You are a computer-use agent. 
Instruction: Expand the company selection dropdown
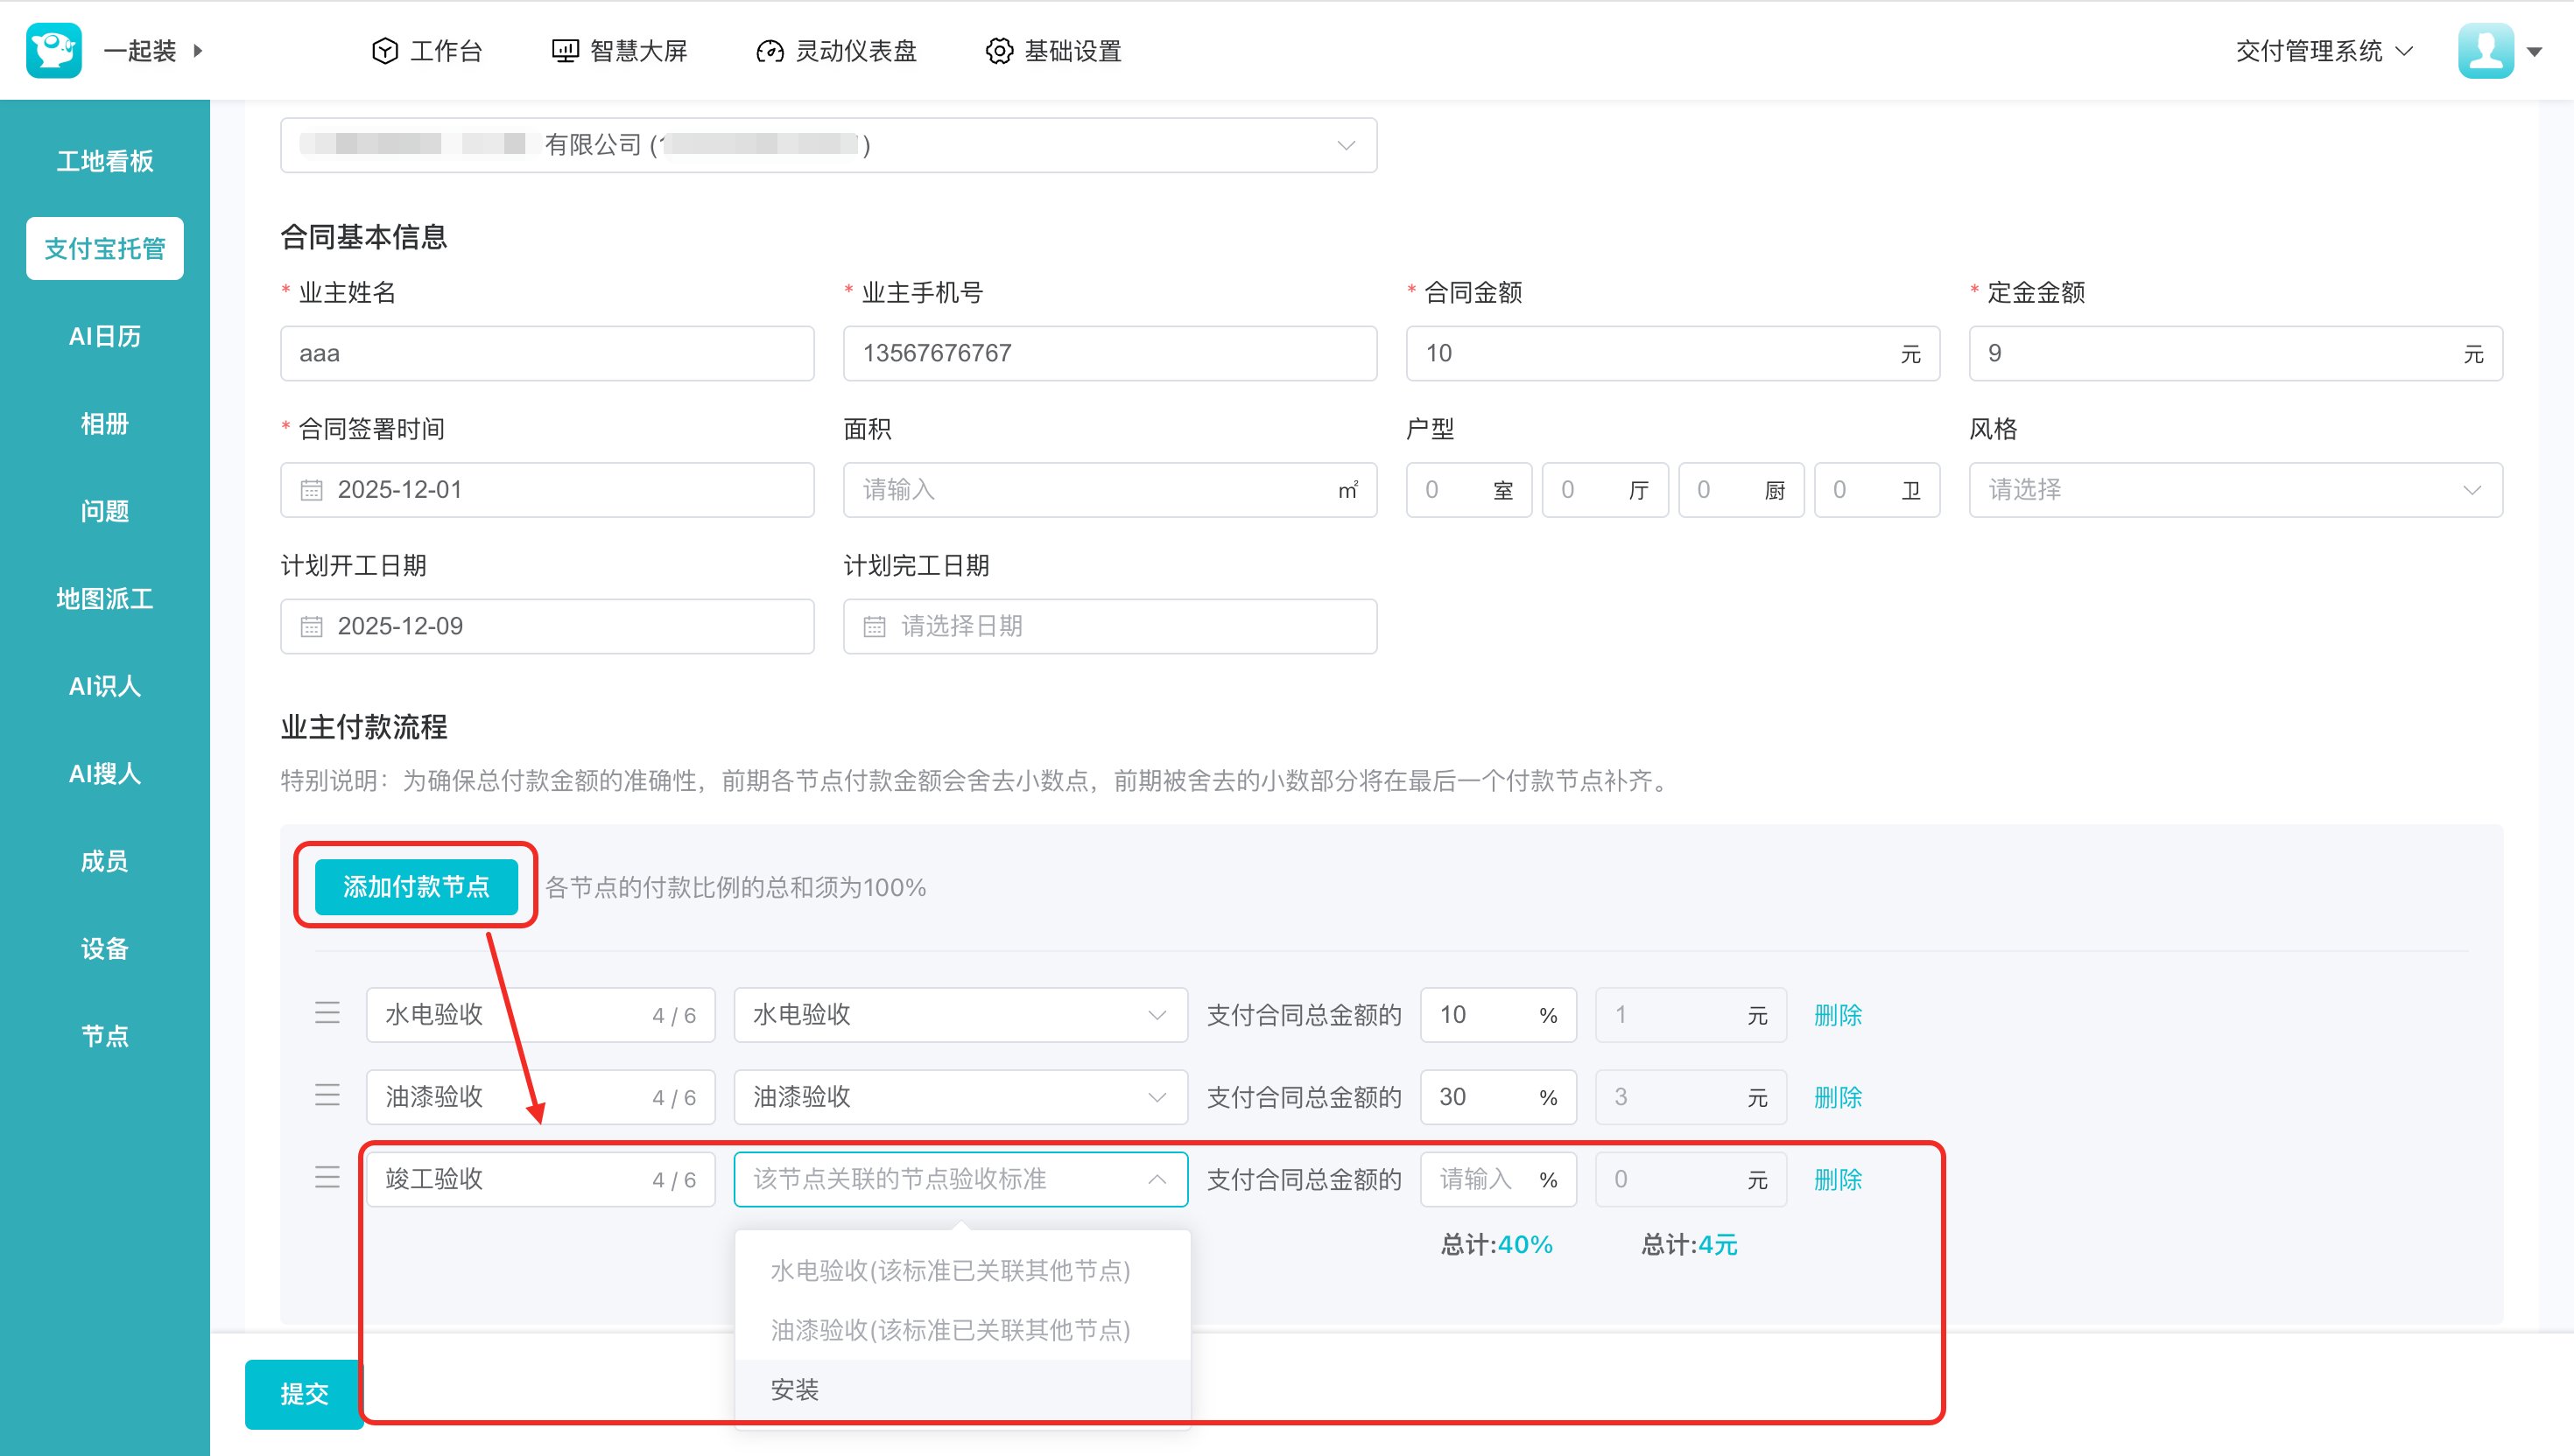click(1346, 146)
